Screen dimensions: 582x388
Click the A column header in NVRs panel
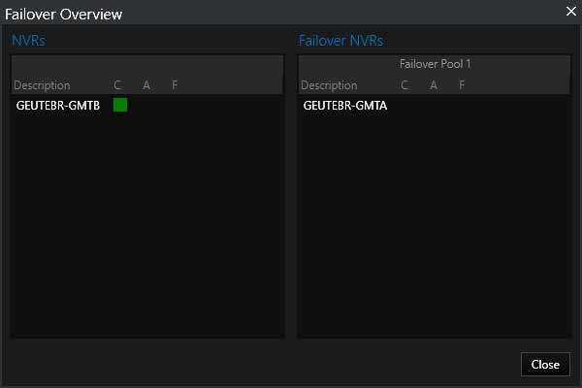146,85
